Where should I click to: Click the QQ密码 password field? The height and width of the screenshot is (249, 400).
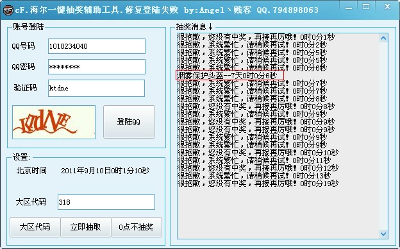coord(97,67)
